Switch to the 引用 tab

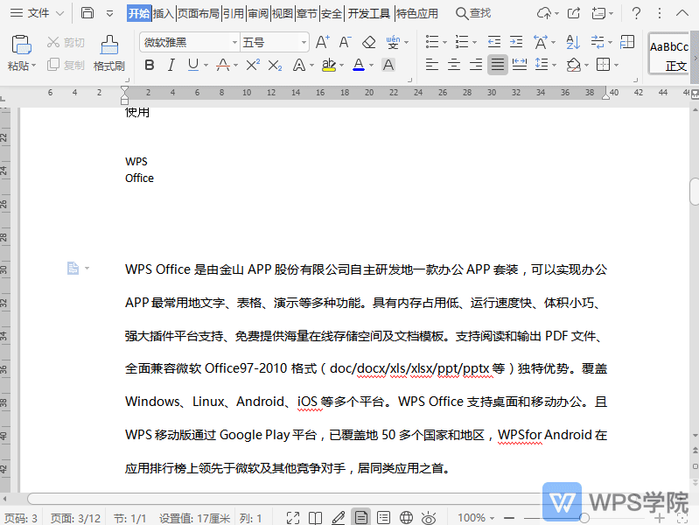[x=234, y=13]
